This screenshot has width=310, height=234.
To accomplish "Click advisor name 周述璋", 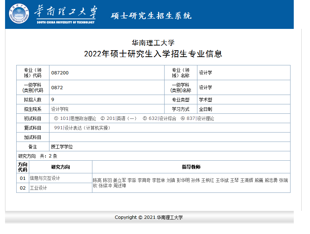I will [x=120, y=186].
